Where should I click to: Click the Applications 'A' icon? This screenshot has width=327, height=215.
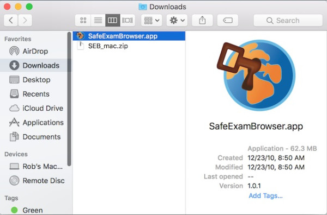click(14, 122)
